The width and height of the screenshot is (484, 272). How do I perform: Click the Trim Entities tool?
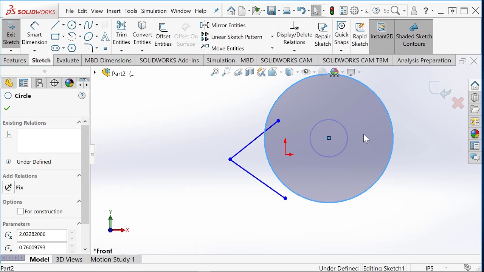pos(121,33)
